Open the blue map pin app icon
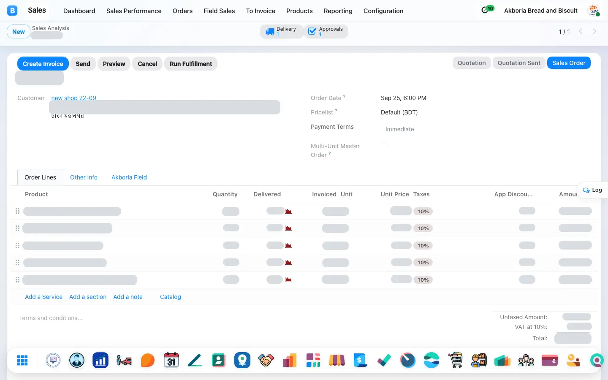 [x=242, y=360]
